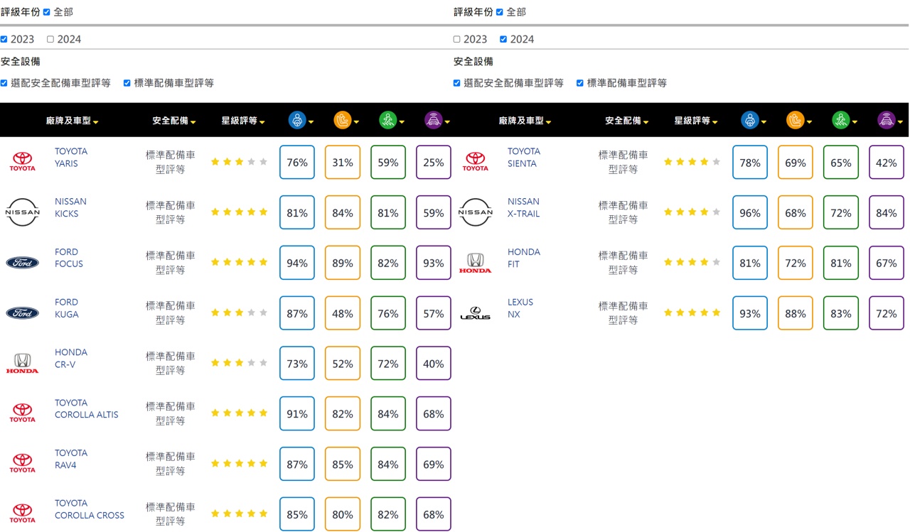Screen dimensions: 910x532
Task: Click 標準配備車型評等 text in KICKS row
Action: (x=171, y=212)
